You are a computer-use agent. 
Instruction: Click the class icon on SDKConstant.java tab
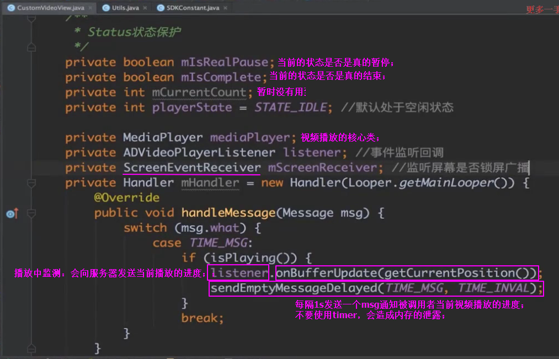[161, 8]
